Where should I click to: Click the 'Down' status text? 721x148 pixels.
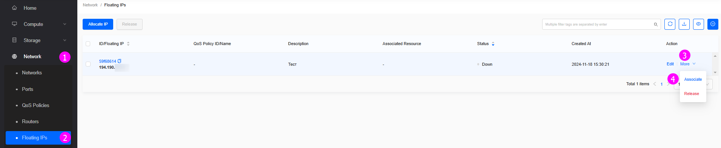[487, 64]
